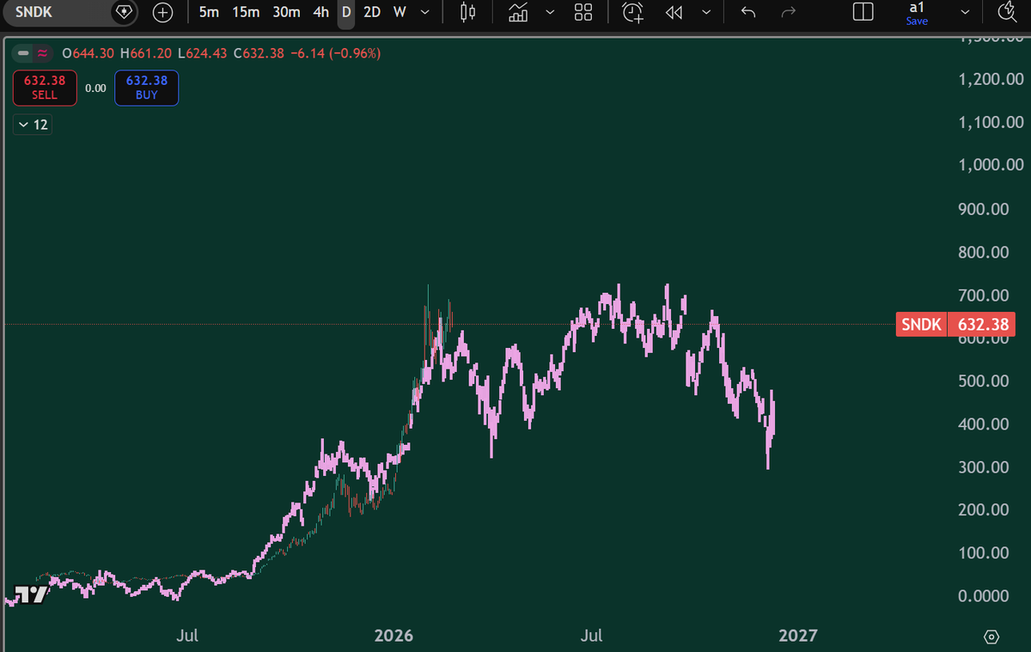Click the redo arrow icon
The width and height of the screenshot is (1031, 652).
coord(788,12)
